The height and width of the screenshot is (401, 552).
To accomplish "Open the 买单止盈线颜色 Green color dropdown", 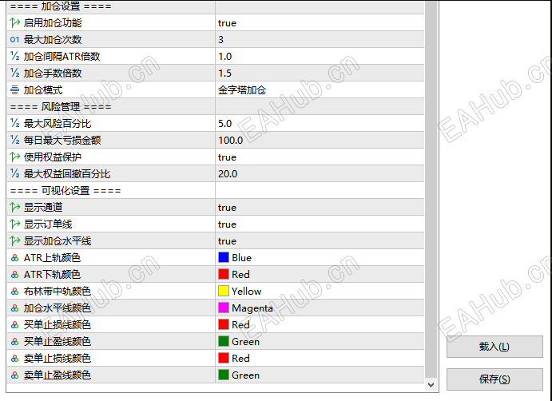I will (320, 342).
